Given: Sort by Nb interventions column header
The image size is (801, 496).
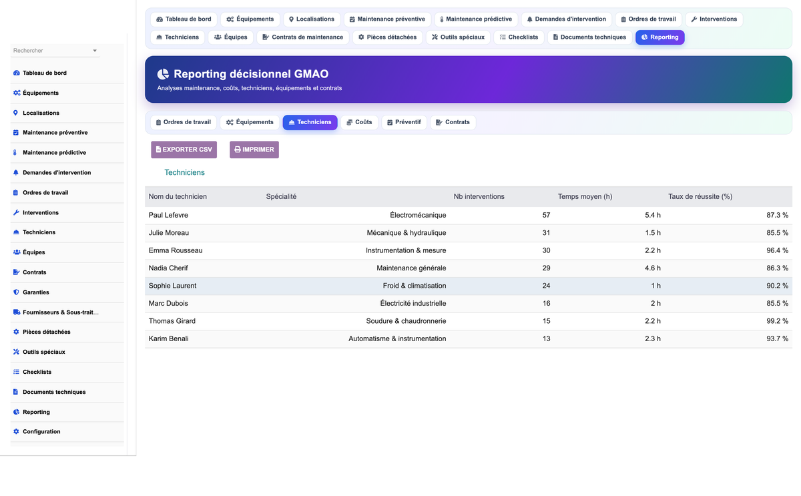Looking at the screenshot, I should click(479, 196).
